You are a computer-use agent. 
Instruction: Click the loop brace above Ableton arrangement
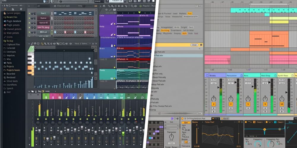pyautogui.click(x=269, y=4)
